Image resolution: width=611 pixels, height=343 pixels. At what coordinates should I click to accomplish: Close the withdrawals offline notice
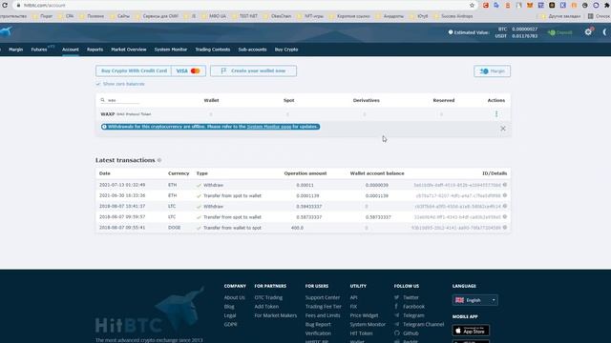coord(503,129)
